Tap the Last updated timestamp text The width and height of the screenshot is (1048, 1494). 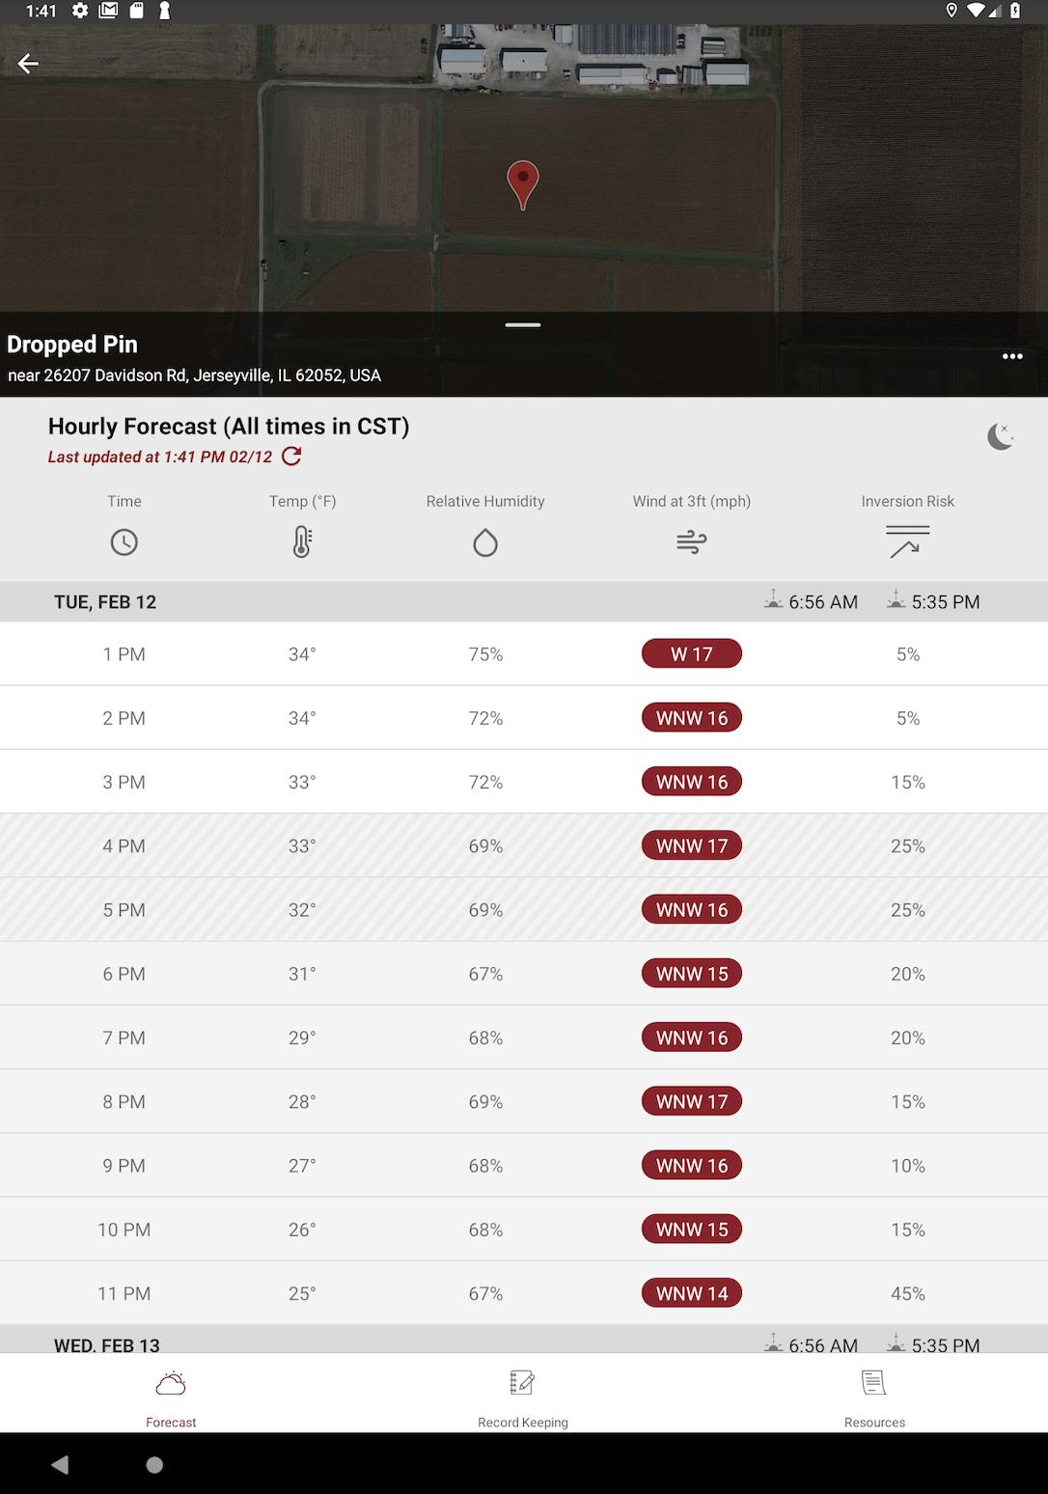(160, 456)
